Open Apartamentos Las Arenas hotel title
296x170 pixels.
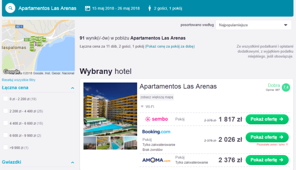tap(178, 87)
